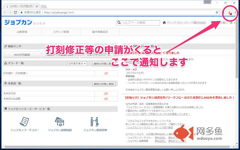The image size is (240, 150).
Task: Open 確認 for 打刻漏れ・打刻間違い
Action: coord(106,73)
